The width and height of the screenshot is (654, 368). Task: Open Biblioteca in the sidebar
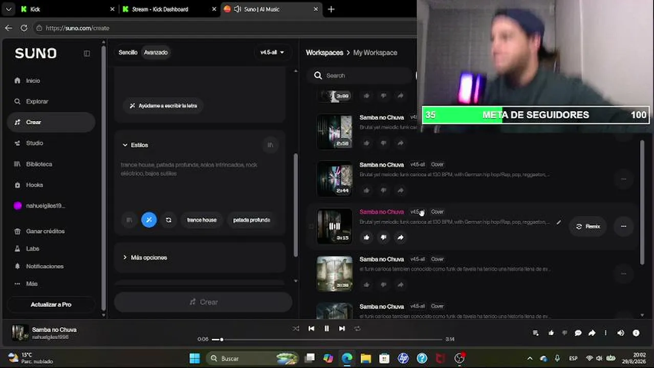(39, 164)
